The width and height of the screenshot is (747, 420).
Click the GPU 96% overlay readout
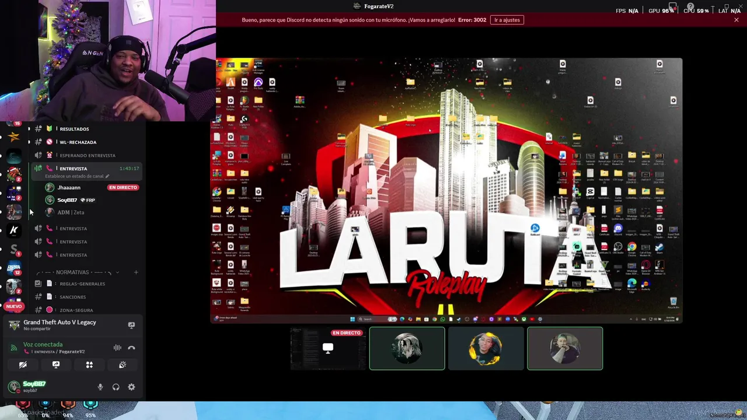(662, 10)
